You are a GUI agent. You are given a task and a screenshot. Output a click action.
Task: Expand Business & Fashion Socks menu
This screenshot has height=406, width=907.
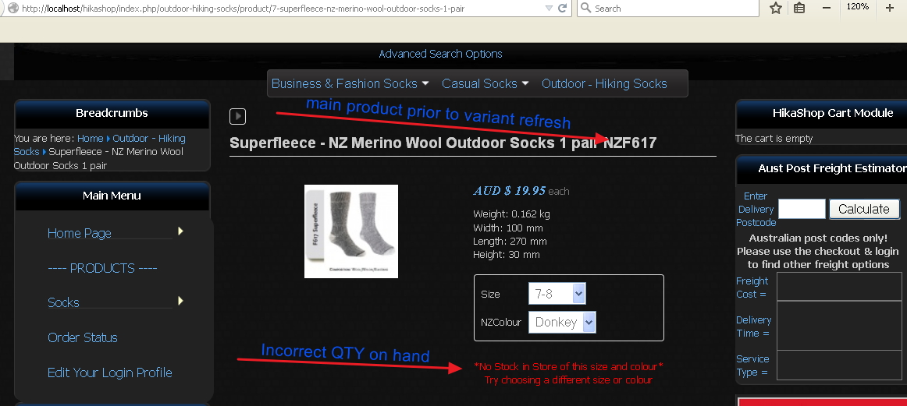(350, 83)
